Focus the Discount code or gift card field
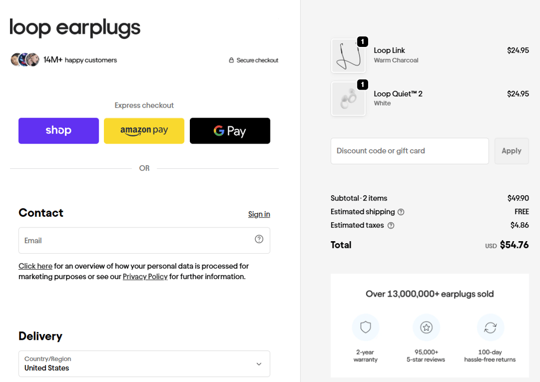 click(x=409, y=151)
